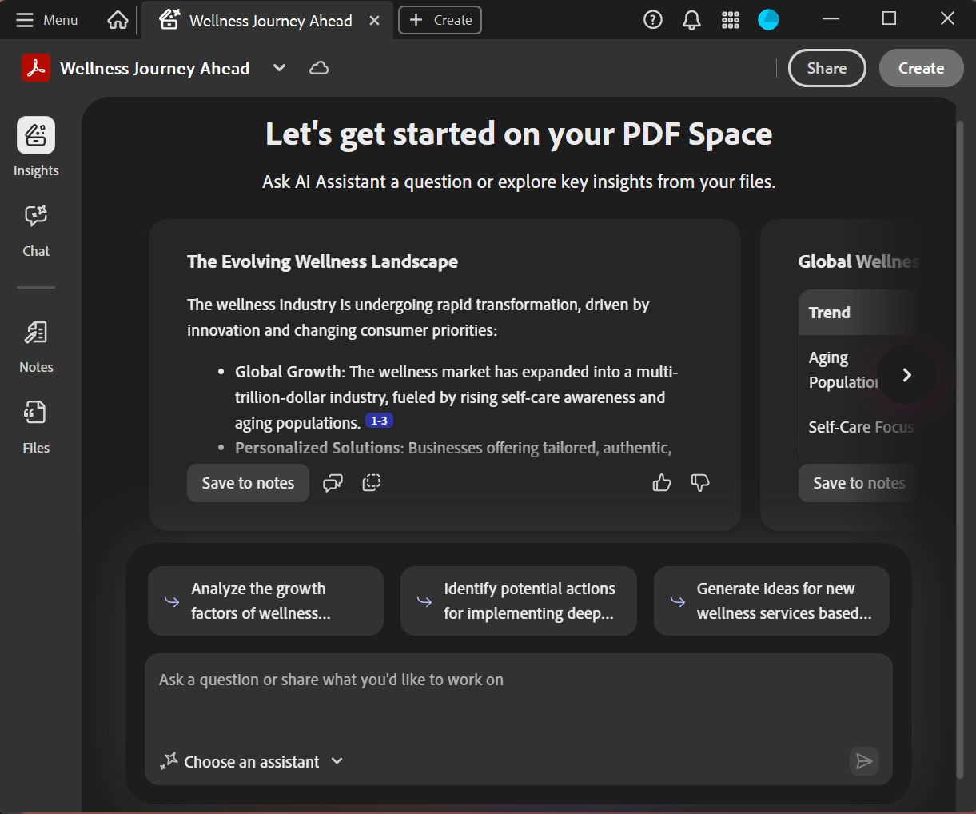The image size is (976, 814).
Task: Maximize the Acrobat window
Action: point(889,19)
